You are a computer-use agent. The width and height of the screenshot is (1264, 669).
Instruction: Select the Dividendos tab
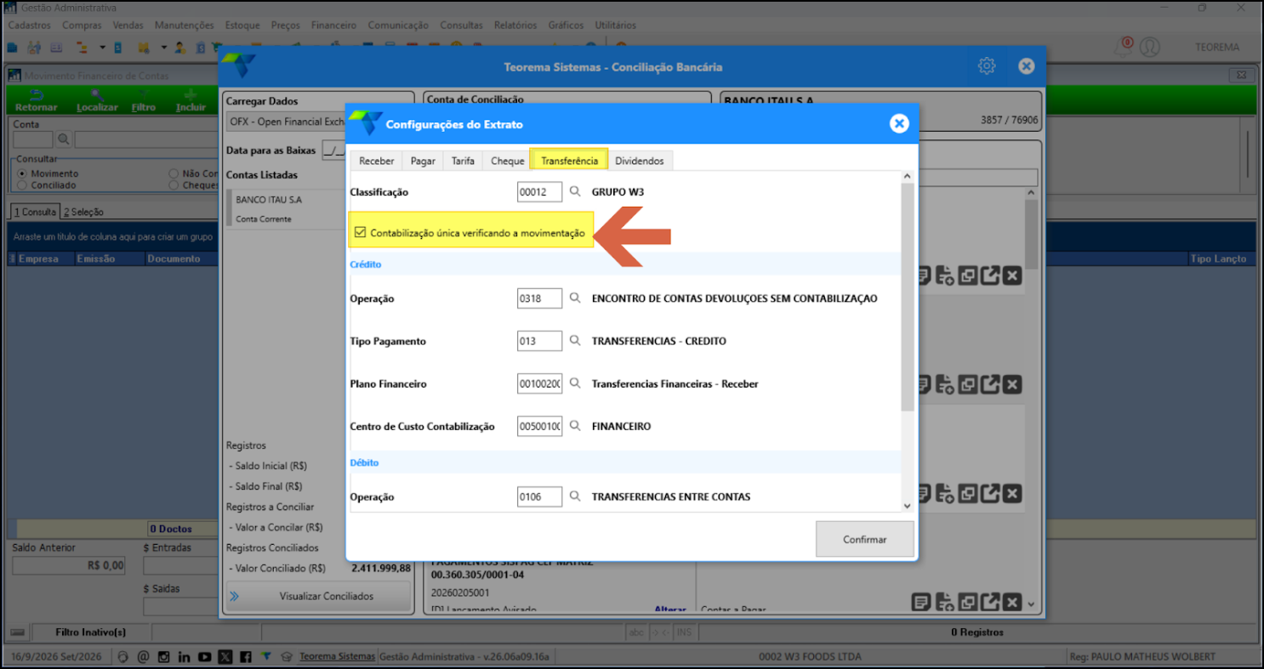click(x=640, y=161)
